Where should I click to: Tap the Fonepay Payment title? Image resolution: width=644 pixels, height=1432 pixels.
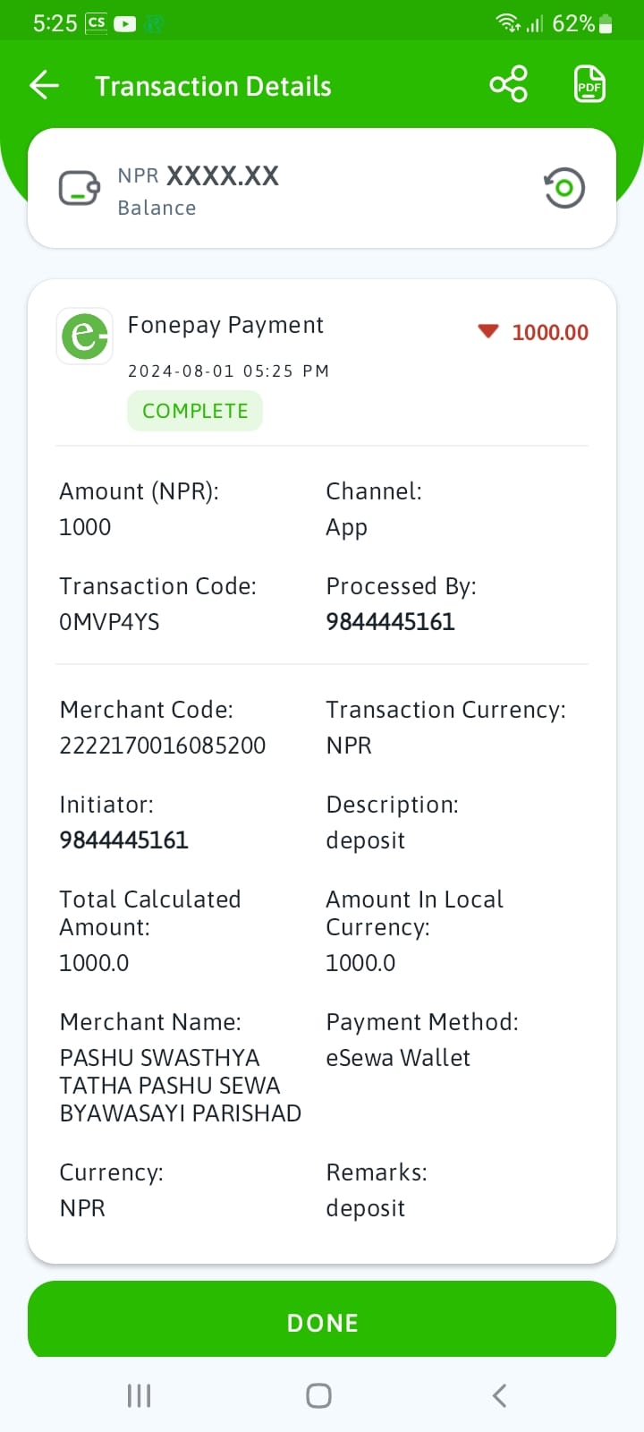coord(225,325)
